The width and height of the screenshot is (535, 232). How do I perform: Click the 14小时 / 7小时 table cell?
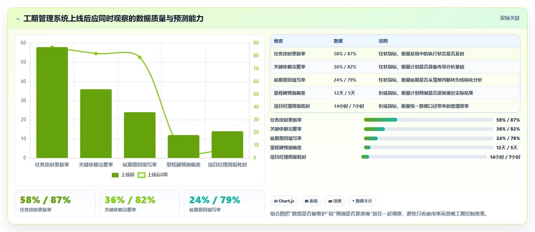click(x=349, y=106)
